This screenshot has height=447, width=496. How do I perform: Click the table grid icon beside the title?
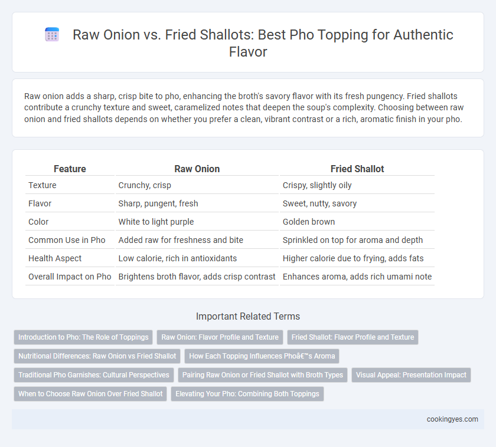click(52, 34)
